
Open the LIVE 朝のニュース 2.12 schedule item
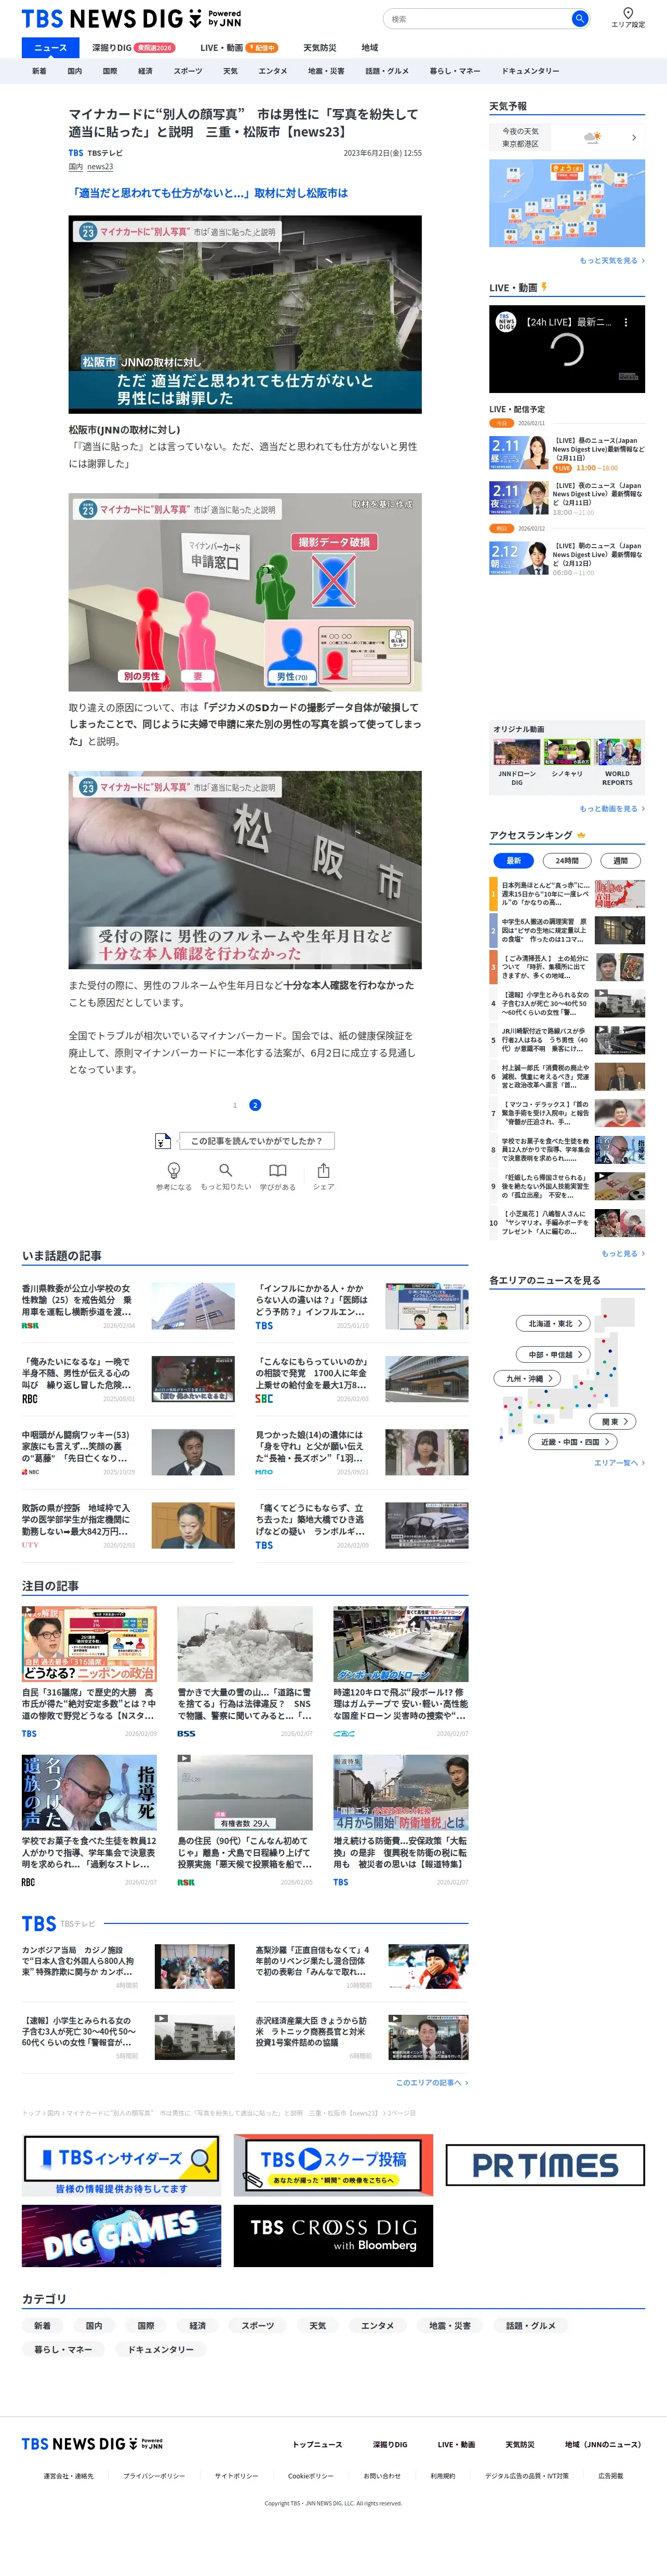pyautogui.click(x=567, y=560)
